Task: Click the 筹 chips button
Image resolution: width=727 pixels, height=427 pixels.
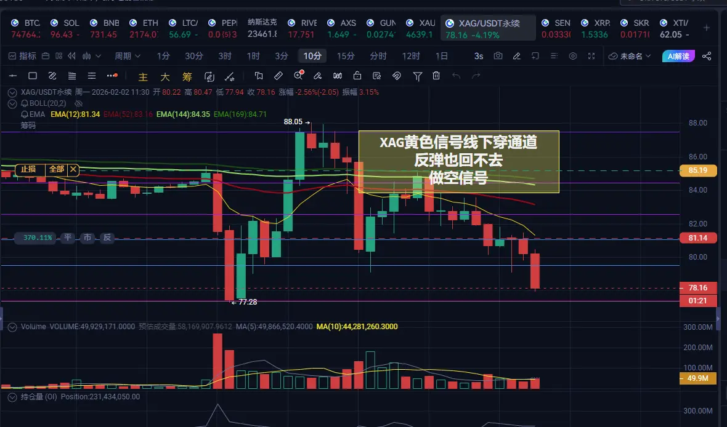Action: pyautogui.click(x=187, y=77)
